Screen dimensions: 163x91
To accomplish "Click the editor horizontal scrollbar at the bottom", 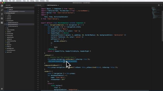I will click(x=95, y=90).
